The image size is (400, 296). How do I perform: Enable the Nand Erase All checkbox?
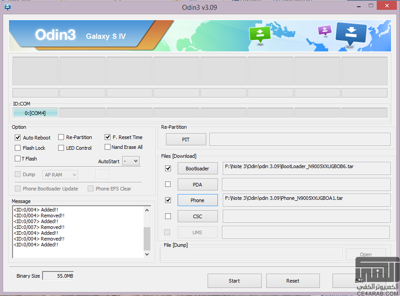click(107, 147)
